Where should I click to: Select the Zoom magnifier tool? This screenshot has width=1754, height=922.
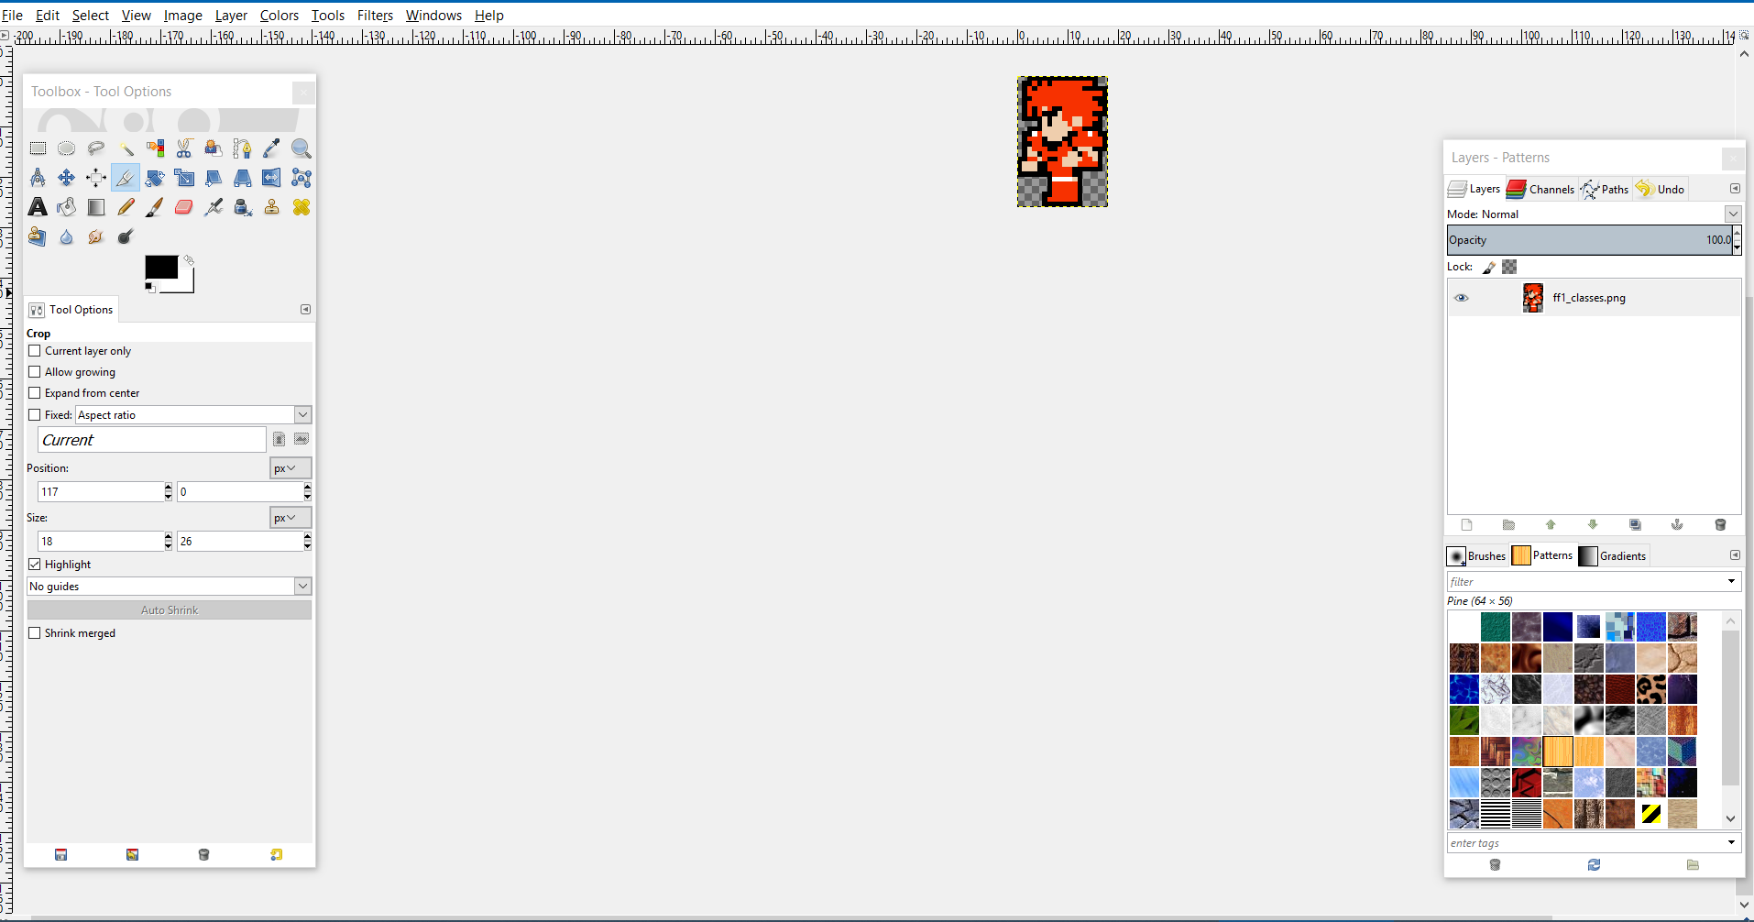[301, 148]
